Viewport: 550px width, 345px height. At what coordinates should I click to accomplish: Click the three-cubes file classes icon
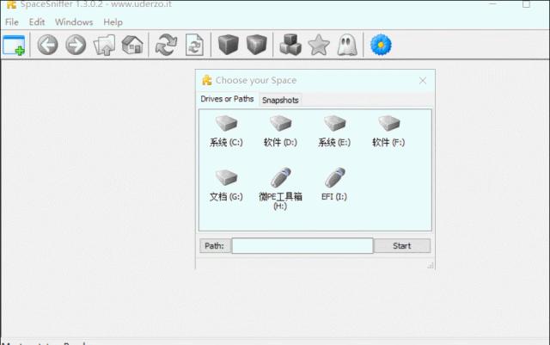(x=290, y=45)
